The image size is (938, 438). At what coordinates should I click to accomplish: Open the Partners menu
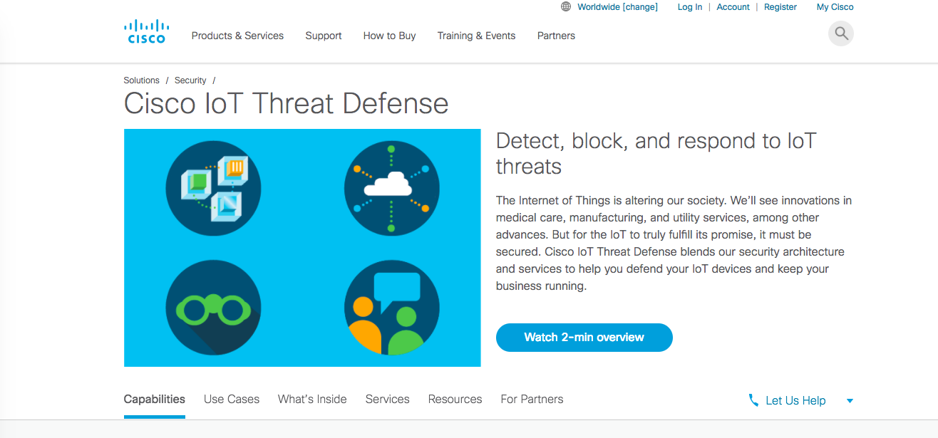pyautogui.click(x=556, y=36)
